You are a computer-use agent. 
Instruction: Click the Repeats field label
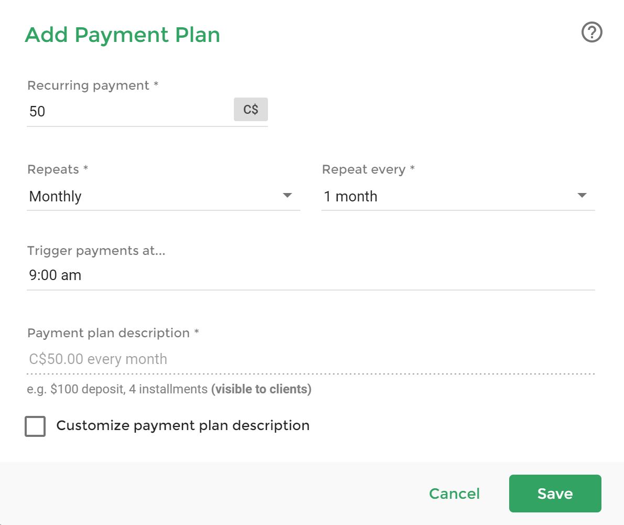[58, 169]
